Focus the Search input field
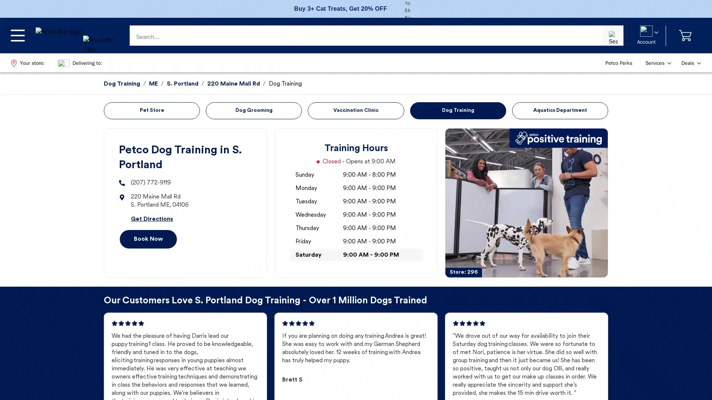Image resolution: width=712 pixels, height=400 pixels. (366, 36)
